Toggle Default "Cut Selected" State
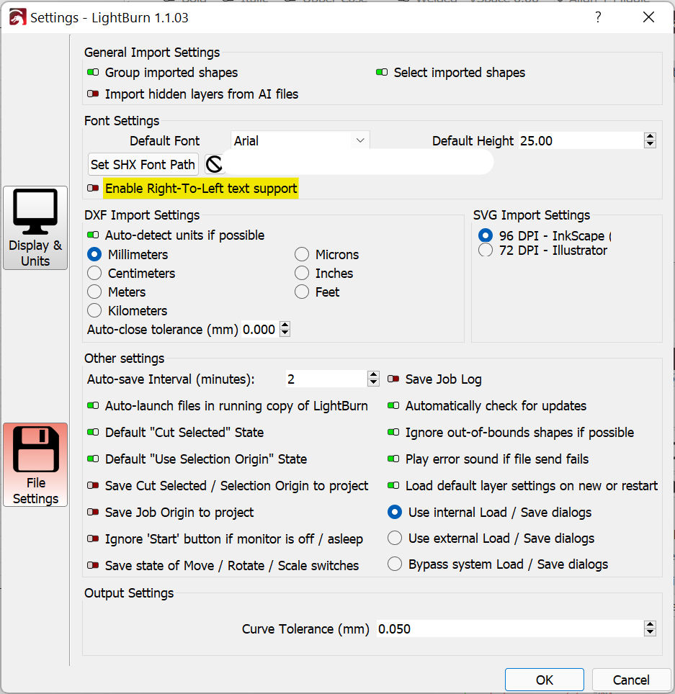 (x=93, y=432)
